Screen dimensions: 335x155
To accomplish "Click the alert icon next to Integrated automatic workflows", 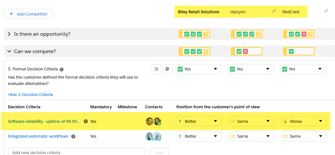I will pos(73,136).
